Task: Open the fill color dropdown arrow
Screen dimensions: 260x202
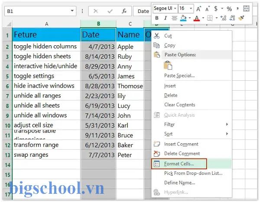Action: pyautogui.click(x=190, y=18)
